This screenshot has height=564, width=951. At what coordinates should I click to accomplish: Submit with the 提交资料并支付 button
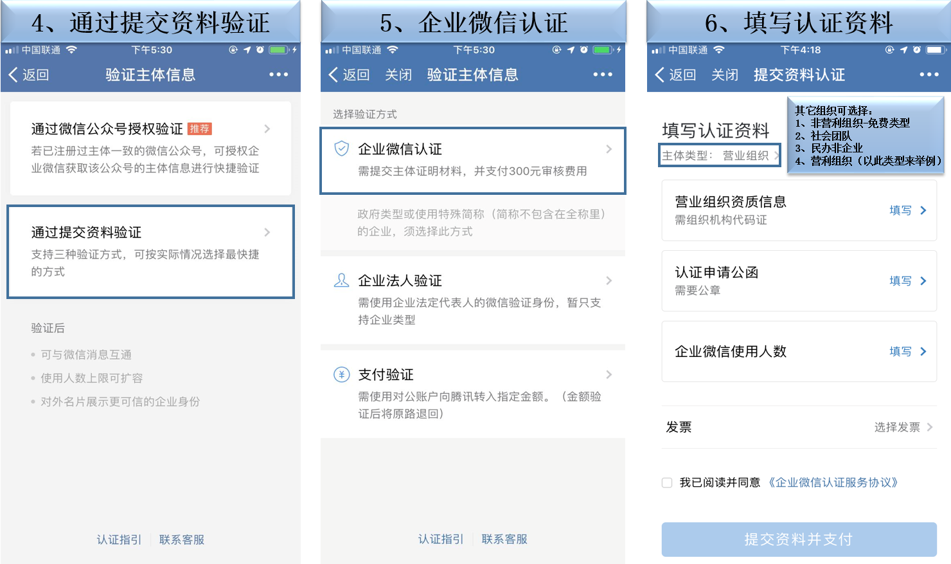click(x=799, y=539)
